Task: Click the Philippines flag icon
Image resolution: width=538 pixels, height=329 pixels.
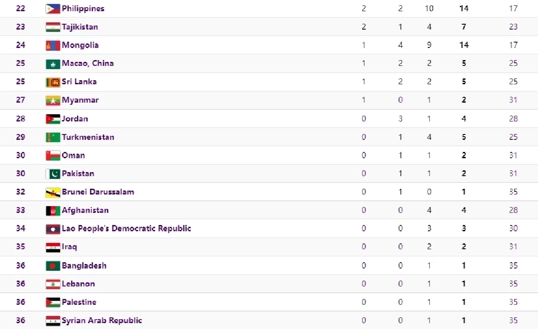Action: tap(53, 9)
